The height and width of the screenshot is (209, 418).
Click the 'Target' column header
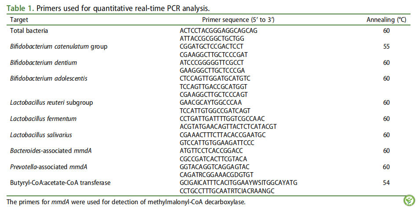(x=19, y=20)
